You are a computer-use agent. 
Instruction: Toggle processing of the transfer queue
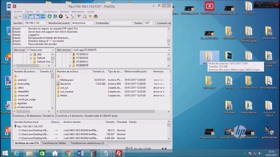pos(55,17)
